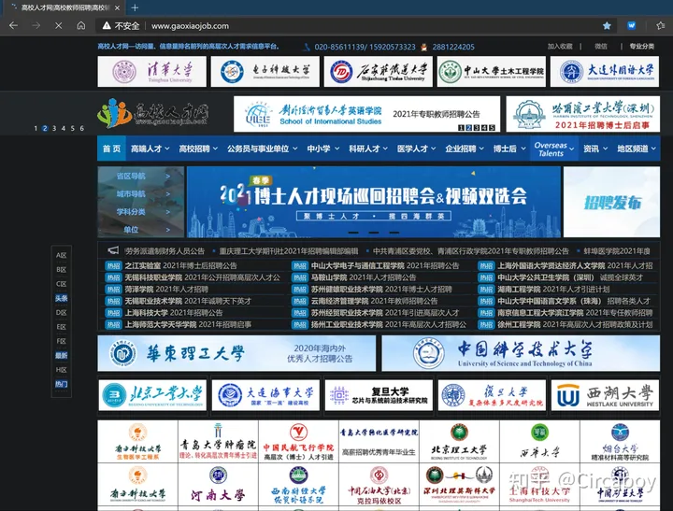
Task: Expand the 医学人才 menu
Action: [416, 149]
